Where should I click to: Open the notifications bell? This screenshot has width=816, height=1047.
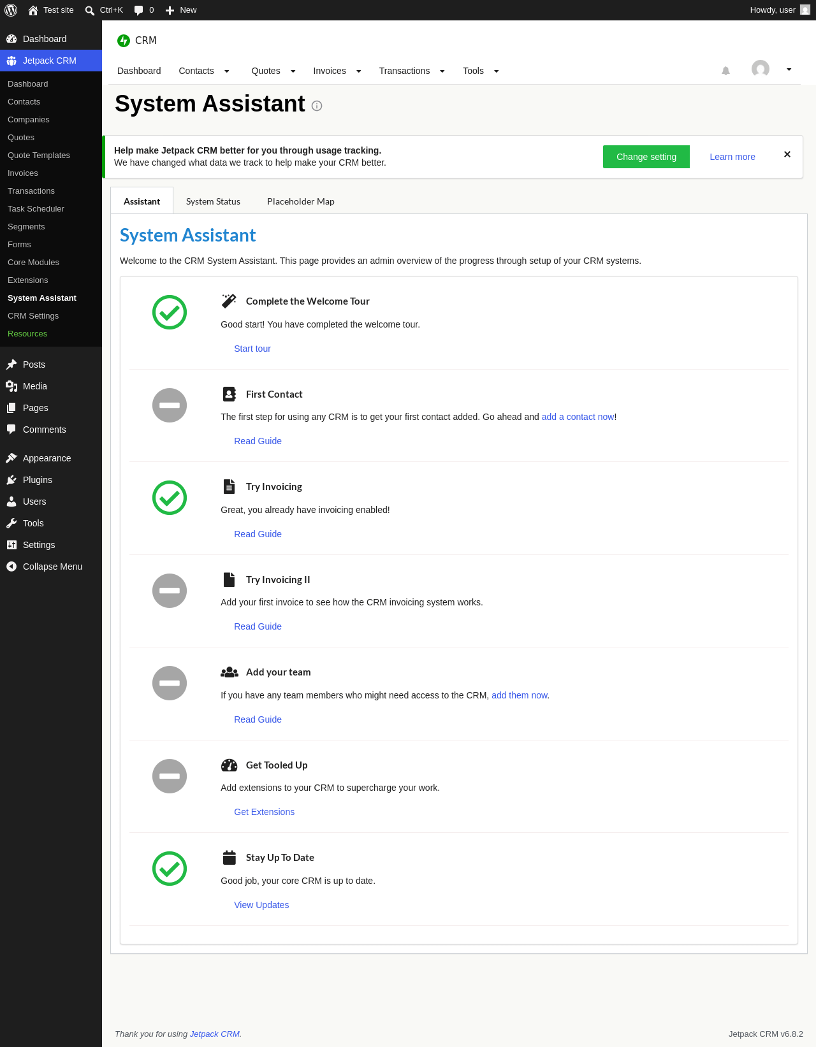tap(725, 71)
